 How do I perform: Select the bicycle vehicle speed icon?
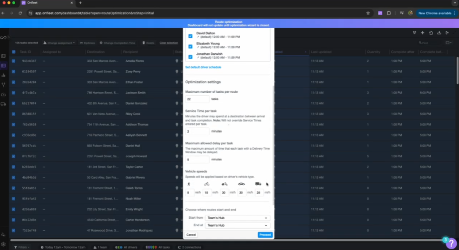207,184
